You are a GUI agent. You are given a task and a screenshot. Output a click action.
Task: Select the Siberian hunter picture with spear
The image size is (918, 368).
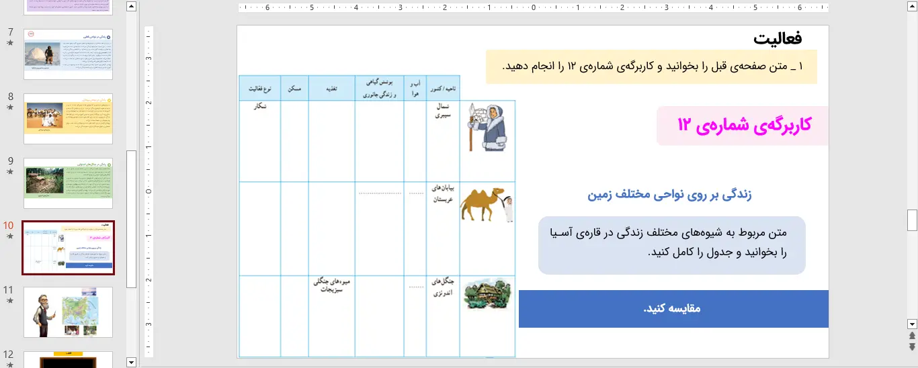pyautogui.click(x=488, y=127)
